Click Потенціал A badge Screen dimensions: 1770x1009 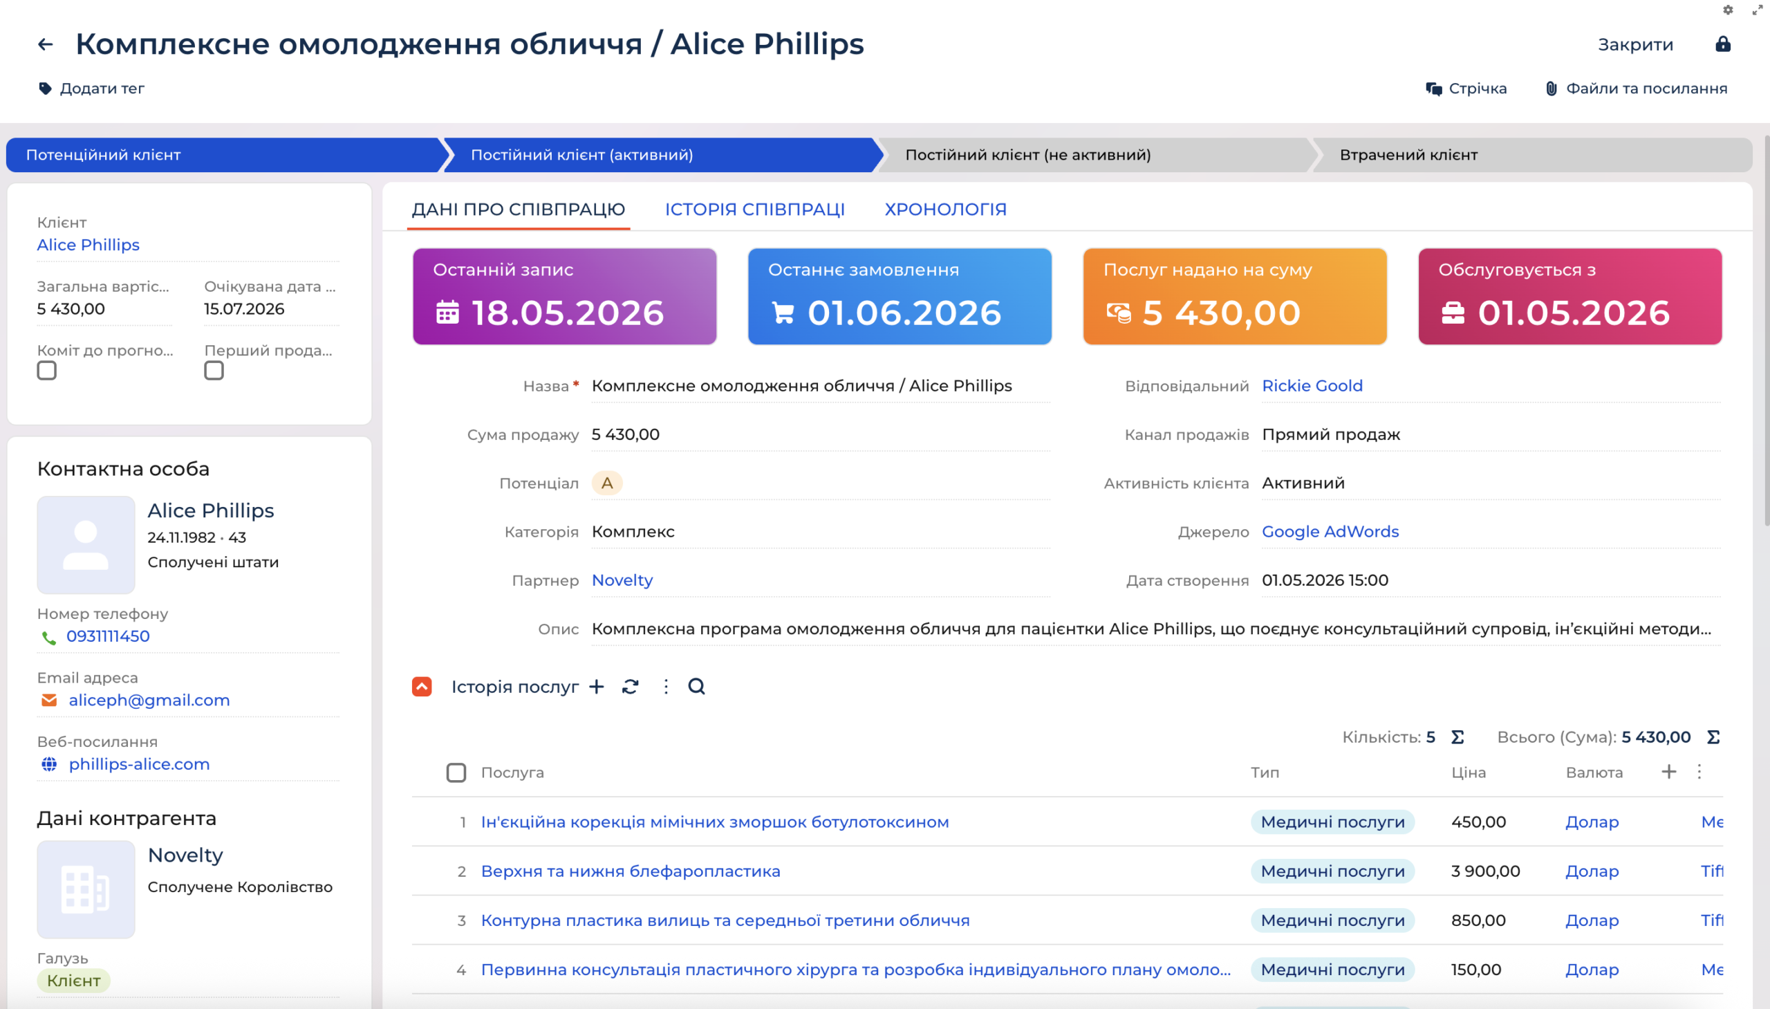tap(607, 483)
